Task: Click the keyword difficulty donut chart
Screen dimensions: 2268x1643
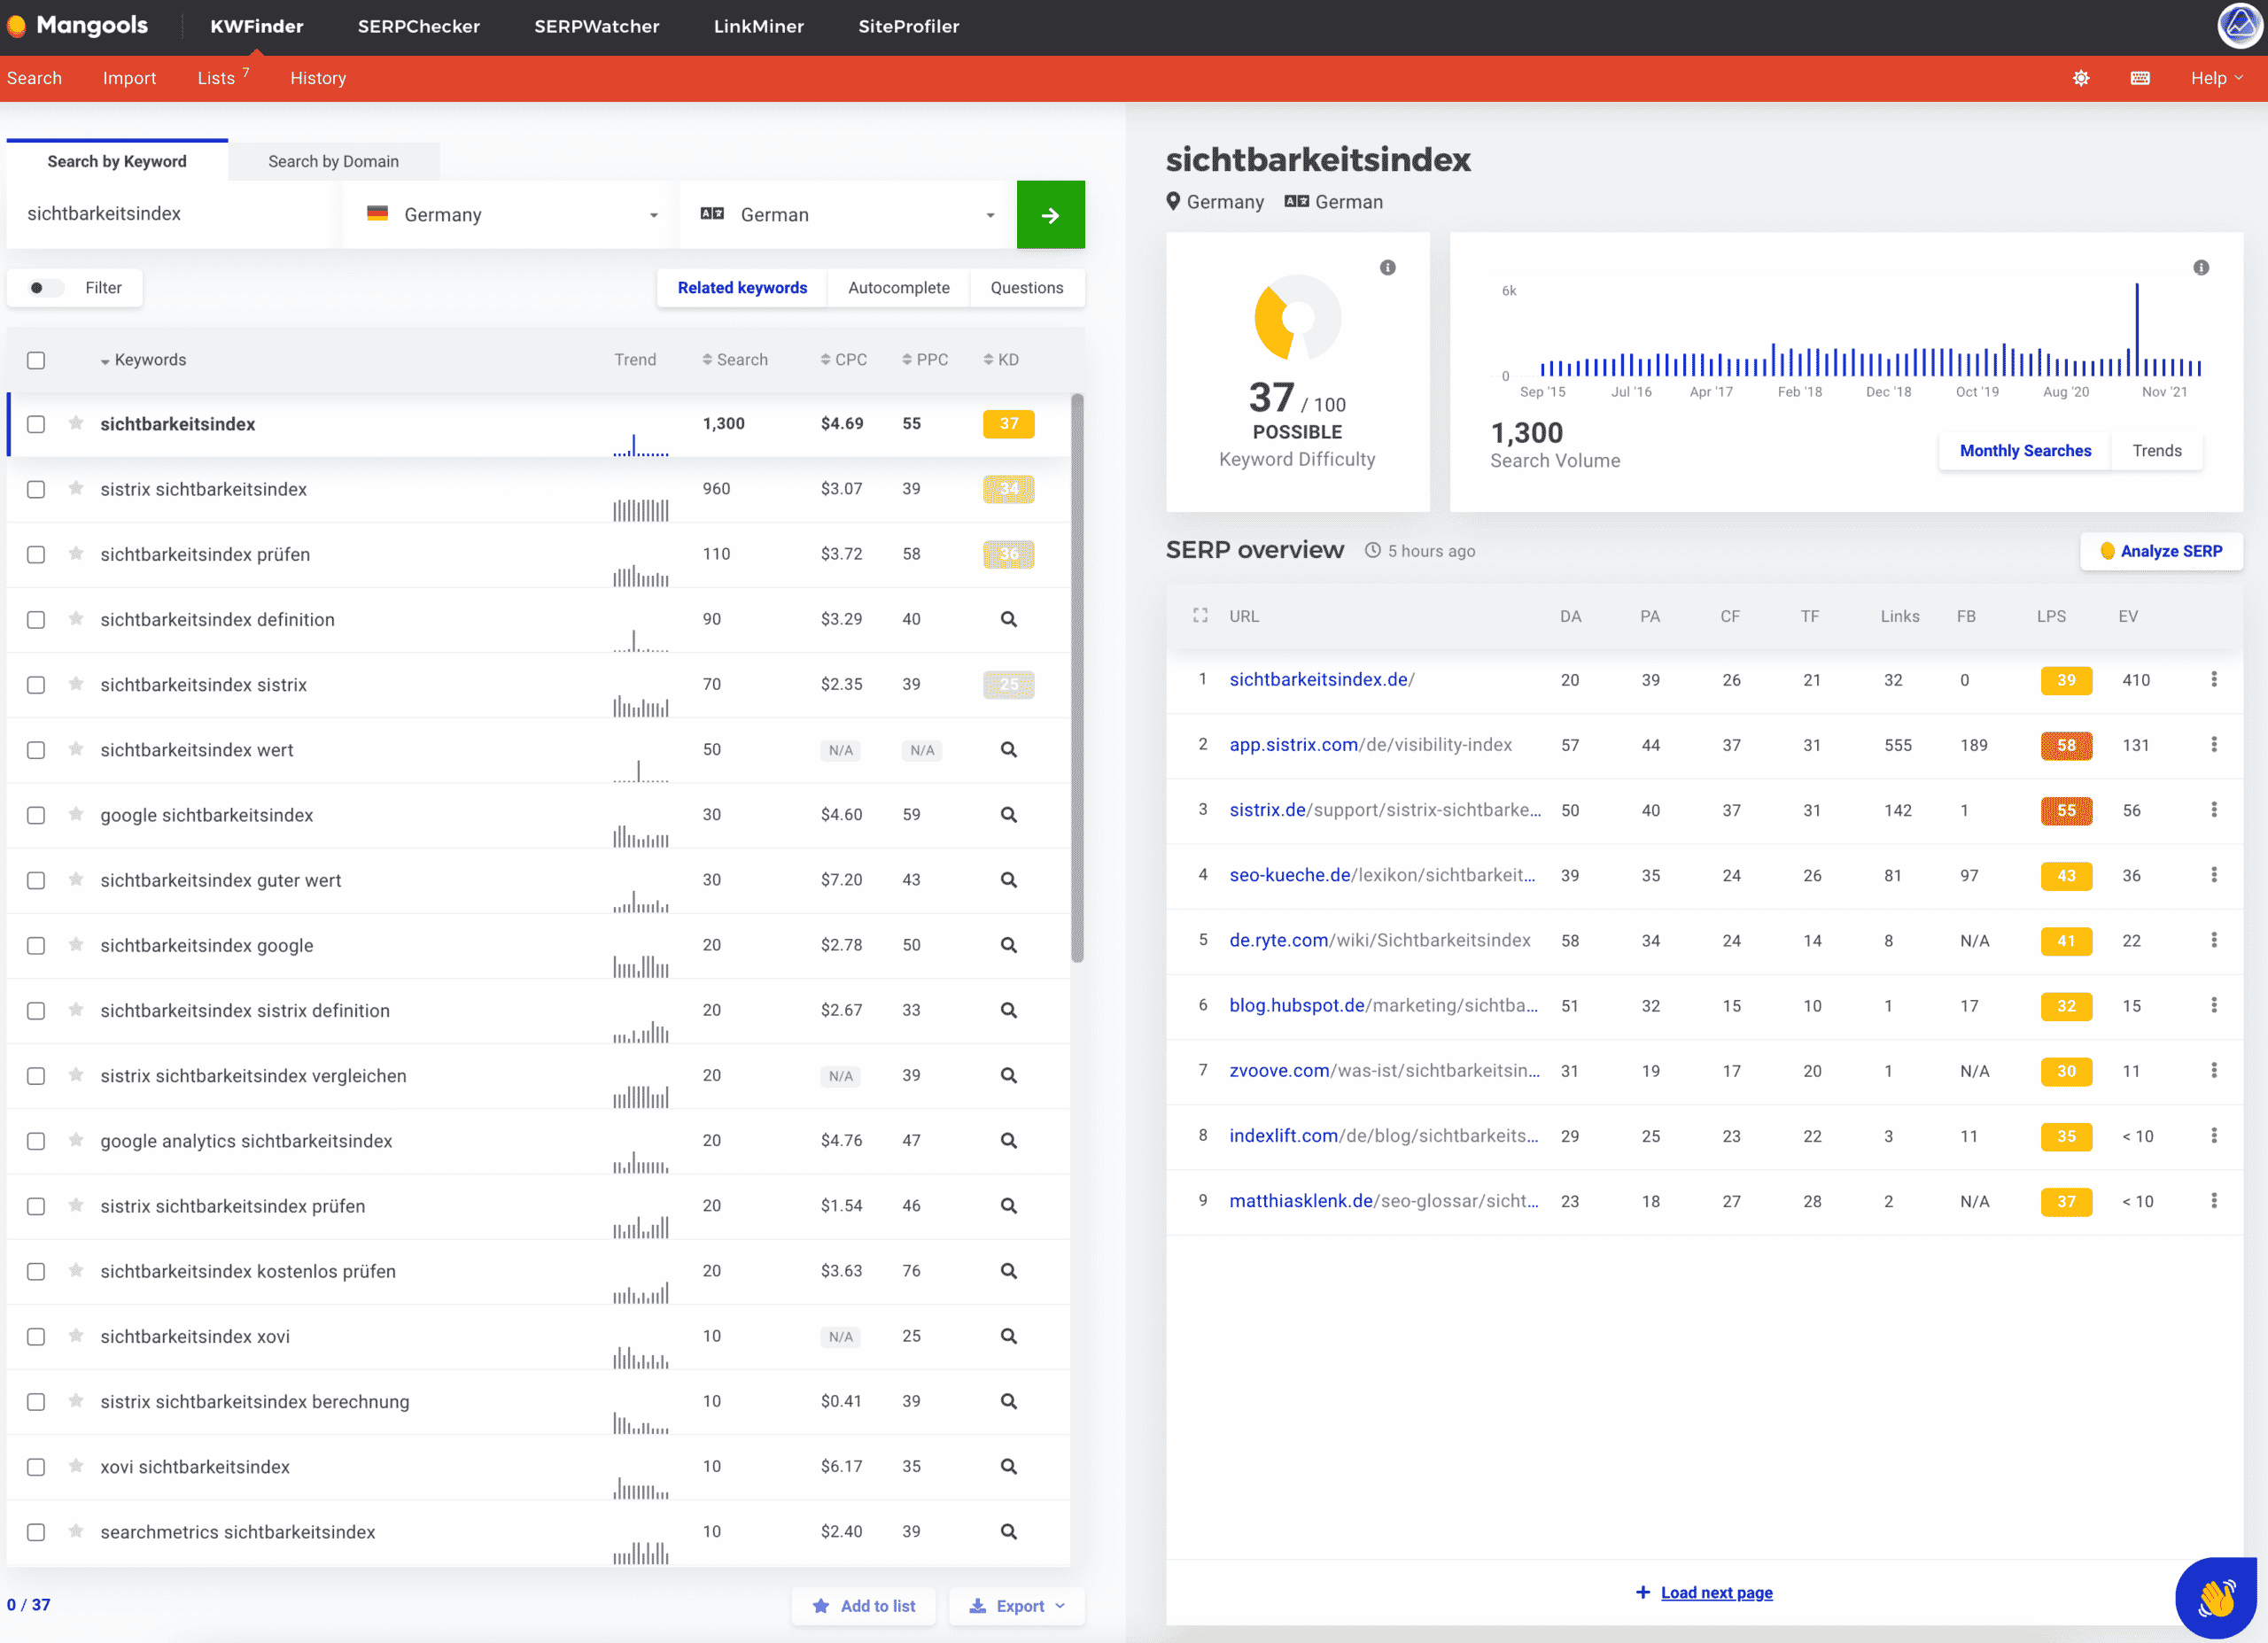Action: tap(1297, 318)
